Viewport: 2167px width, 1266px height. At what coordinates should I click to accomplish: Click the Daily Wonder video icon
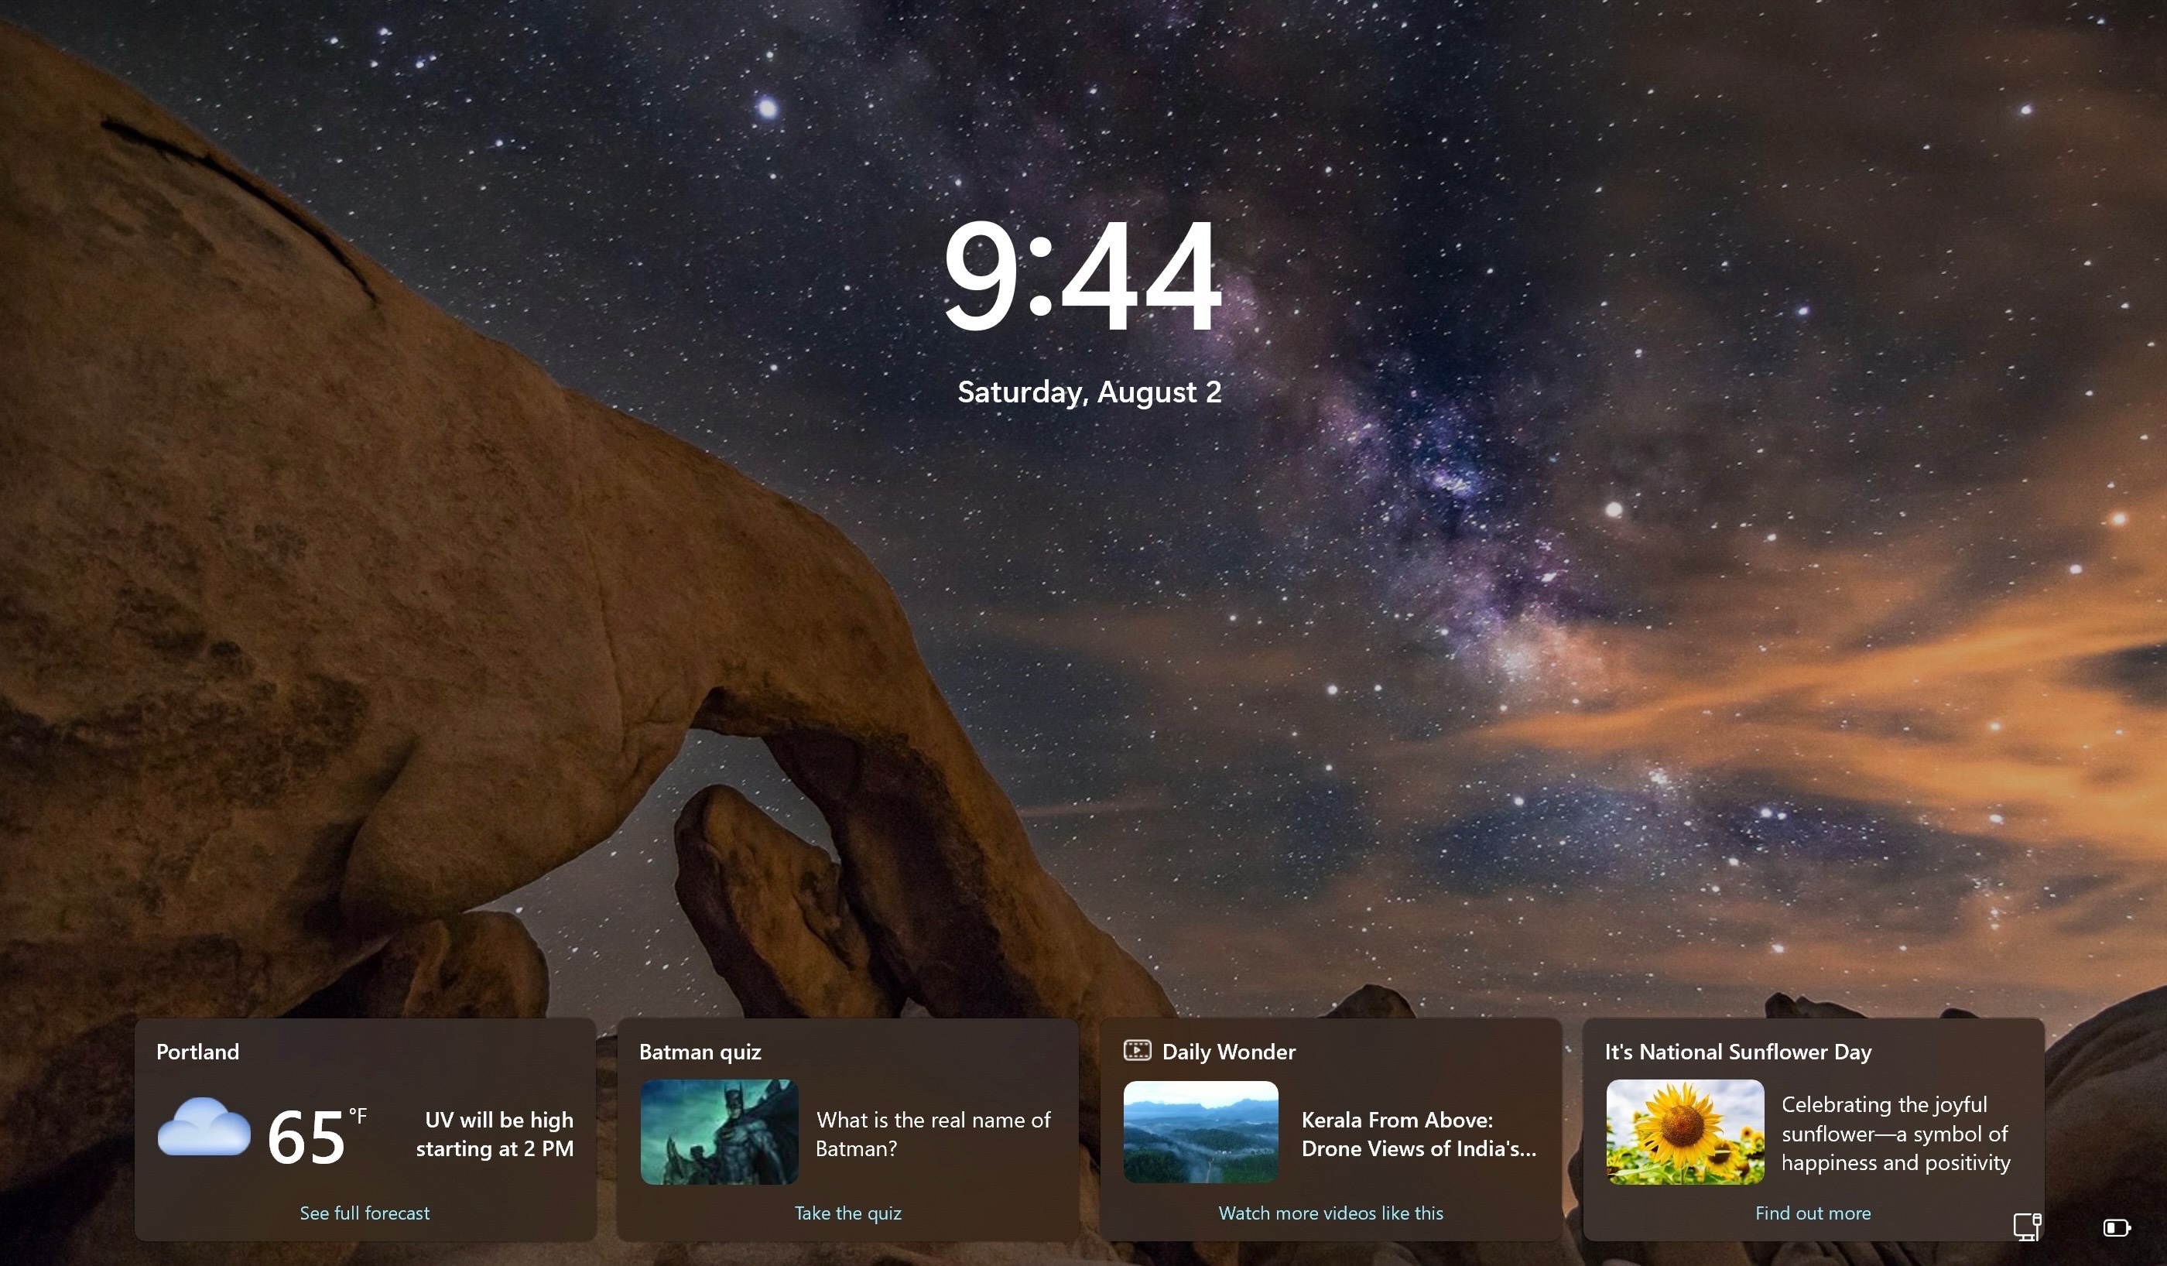pos(1137,1050)
